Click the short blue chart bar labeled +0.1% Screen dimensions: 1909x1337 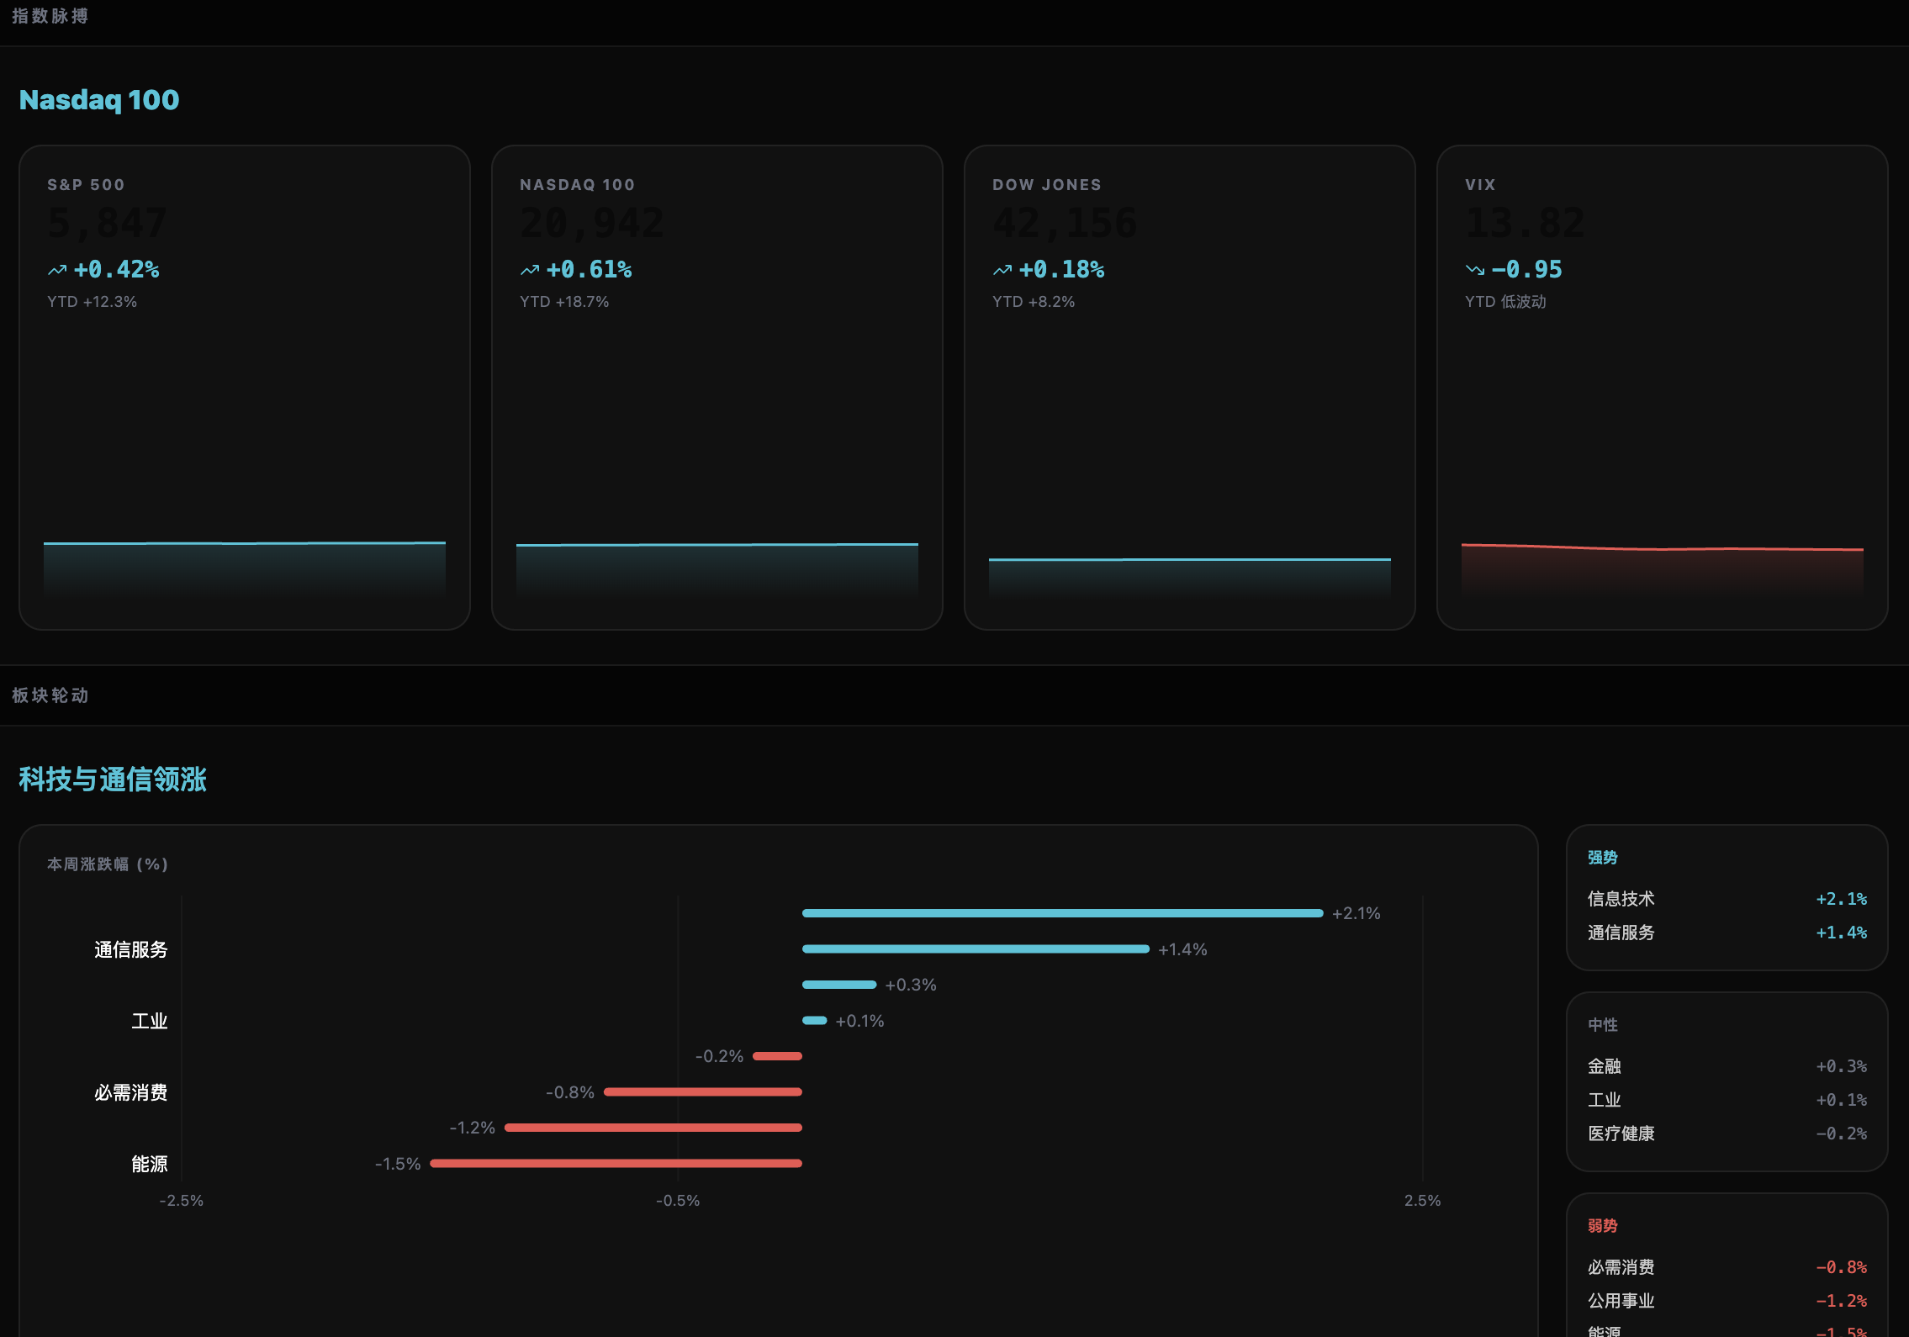click(x=815, y=1020)
